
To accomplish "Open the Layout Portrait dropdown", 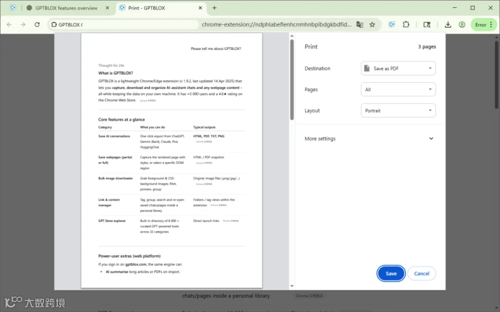I will tap(398, 111).
